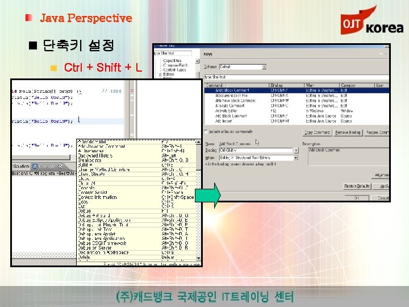Select the Activate Editor row in Keys table

(297, 111)
